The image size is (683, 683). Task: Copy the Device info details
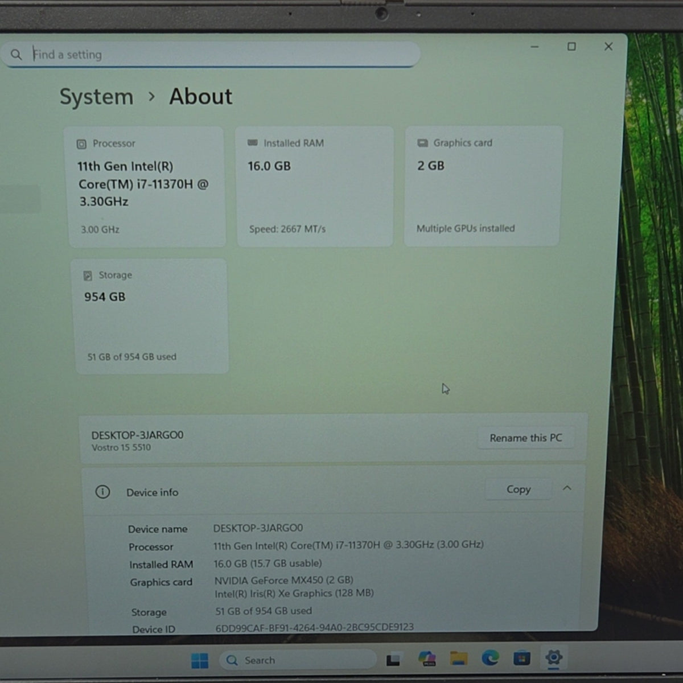click(519, 489)
